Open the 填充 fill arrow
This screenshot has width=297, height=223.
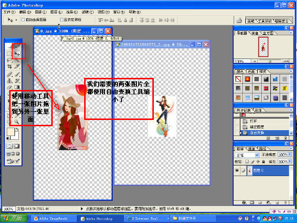tap(289, 162)
